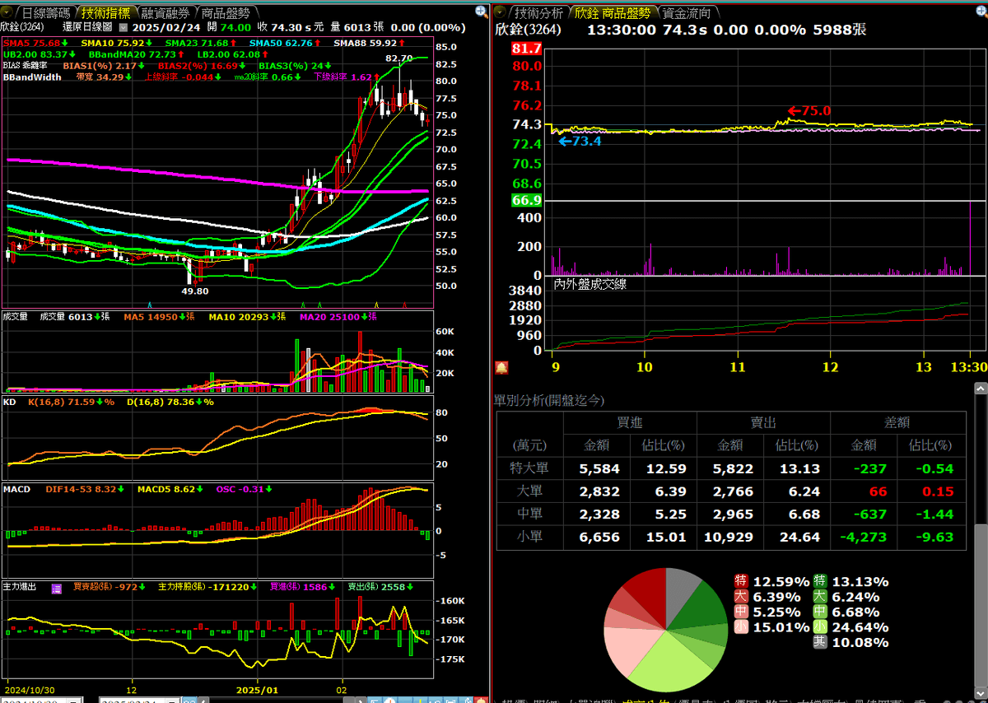Screen dimensions: 988x703
Task: Open the 技術分析 tab in right panel
Action: pos(539,13)
